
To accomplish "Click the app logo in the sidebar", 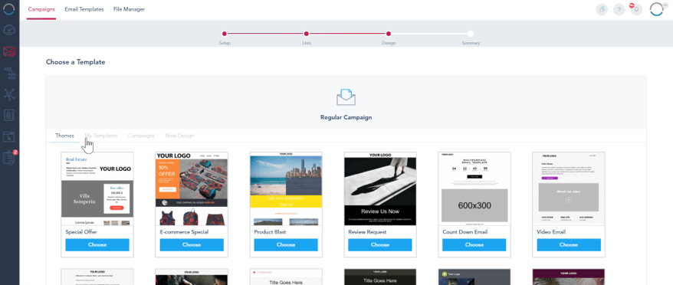I will (x=9, y=9).
